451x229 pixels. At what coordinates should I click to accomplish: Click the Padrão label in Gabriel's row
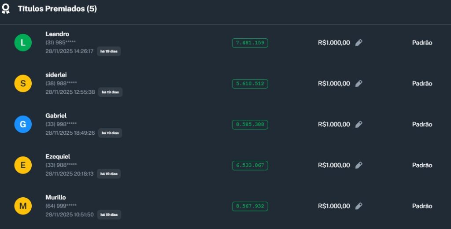click(422, 125)
